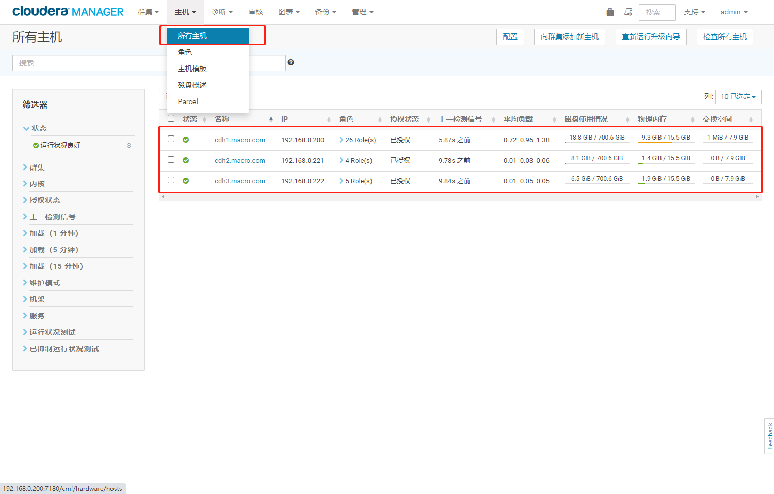Click the green health icon for cdh2.macro.com

point(186,160)
